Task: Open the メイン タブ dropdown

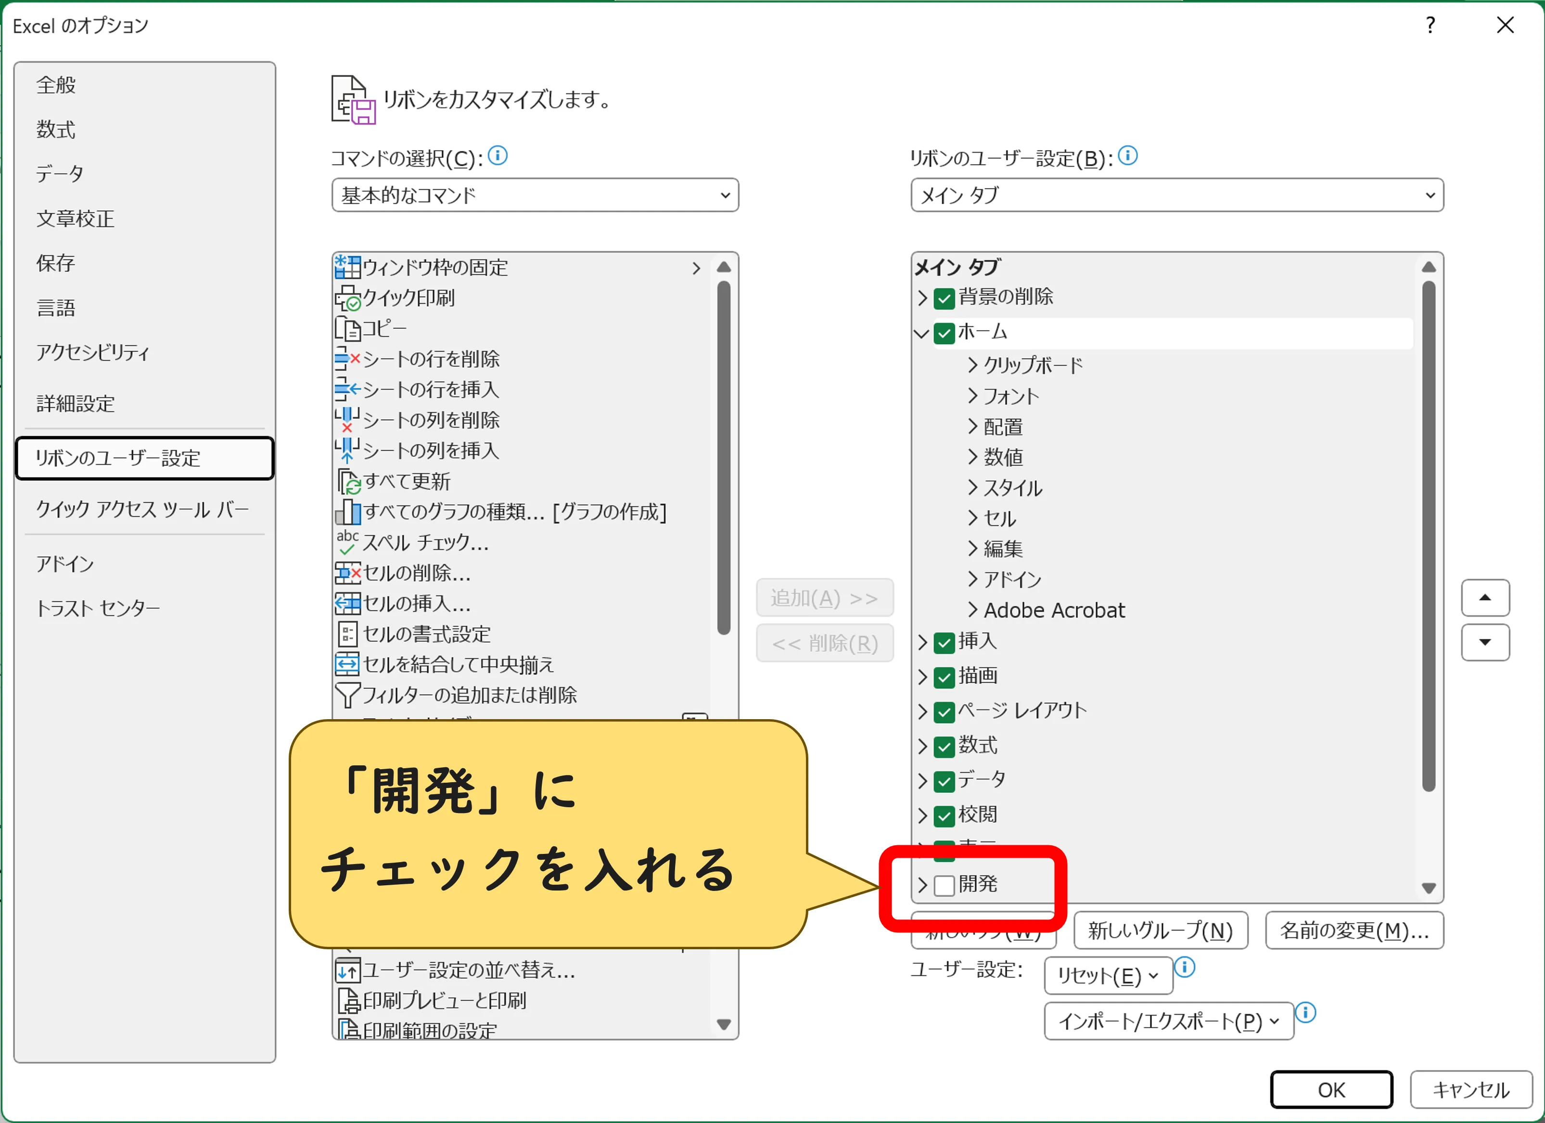Action: 1177,195
